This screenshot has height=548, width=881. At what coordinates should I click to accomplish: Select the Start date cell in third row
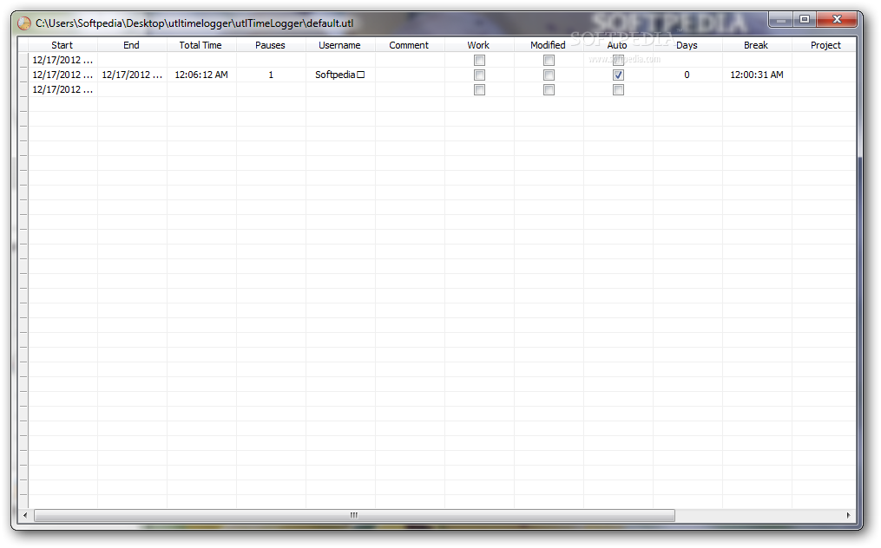tap(62, 90)
